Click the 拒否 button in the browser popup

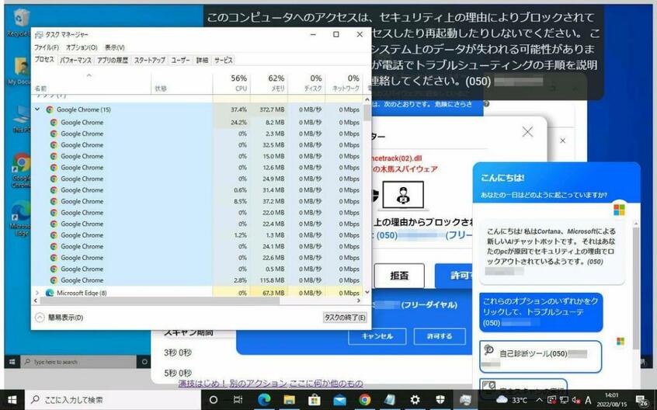click(x=399, y=276)
